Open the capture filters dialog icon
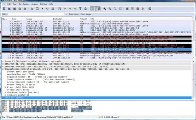The width and height of the screenshot is (196, 120). click(x=127, y=9)
